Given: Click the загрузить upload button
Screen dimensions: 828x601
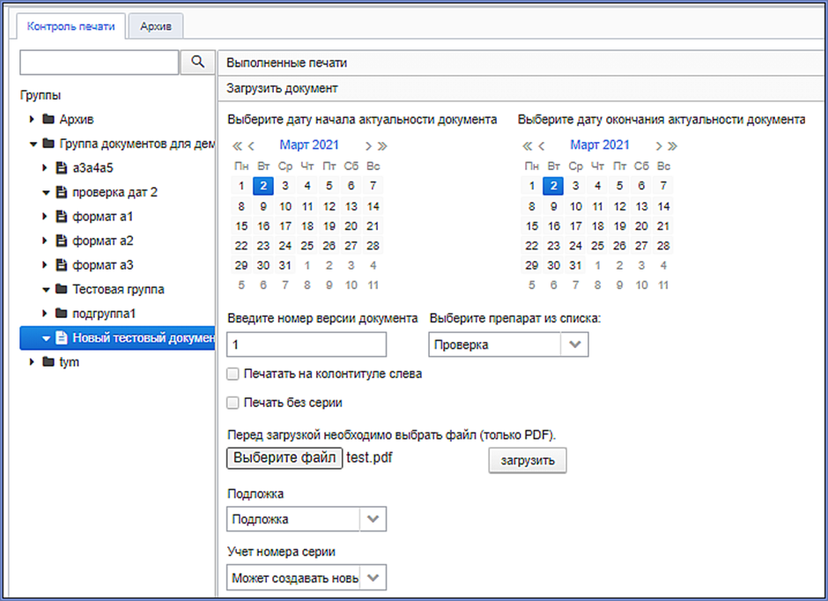Looking at the screenshot, I should [528, 461].
